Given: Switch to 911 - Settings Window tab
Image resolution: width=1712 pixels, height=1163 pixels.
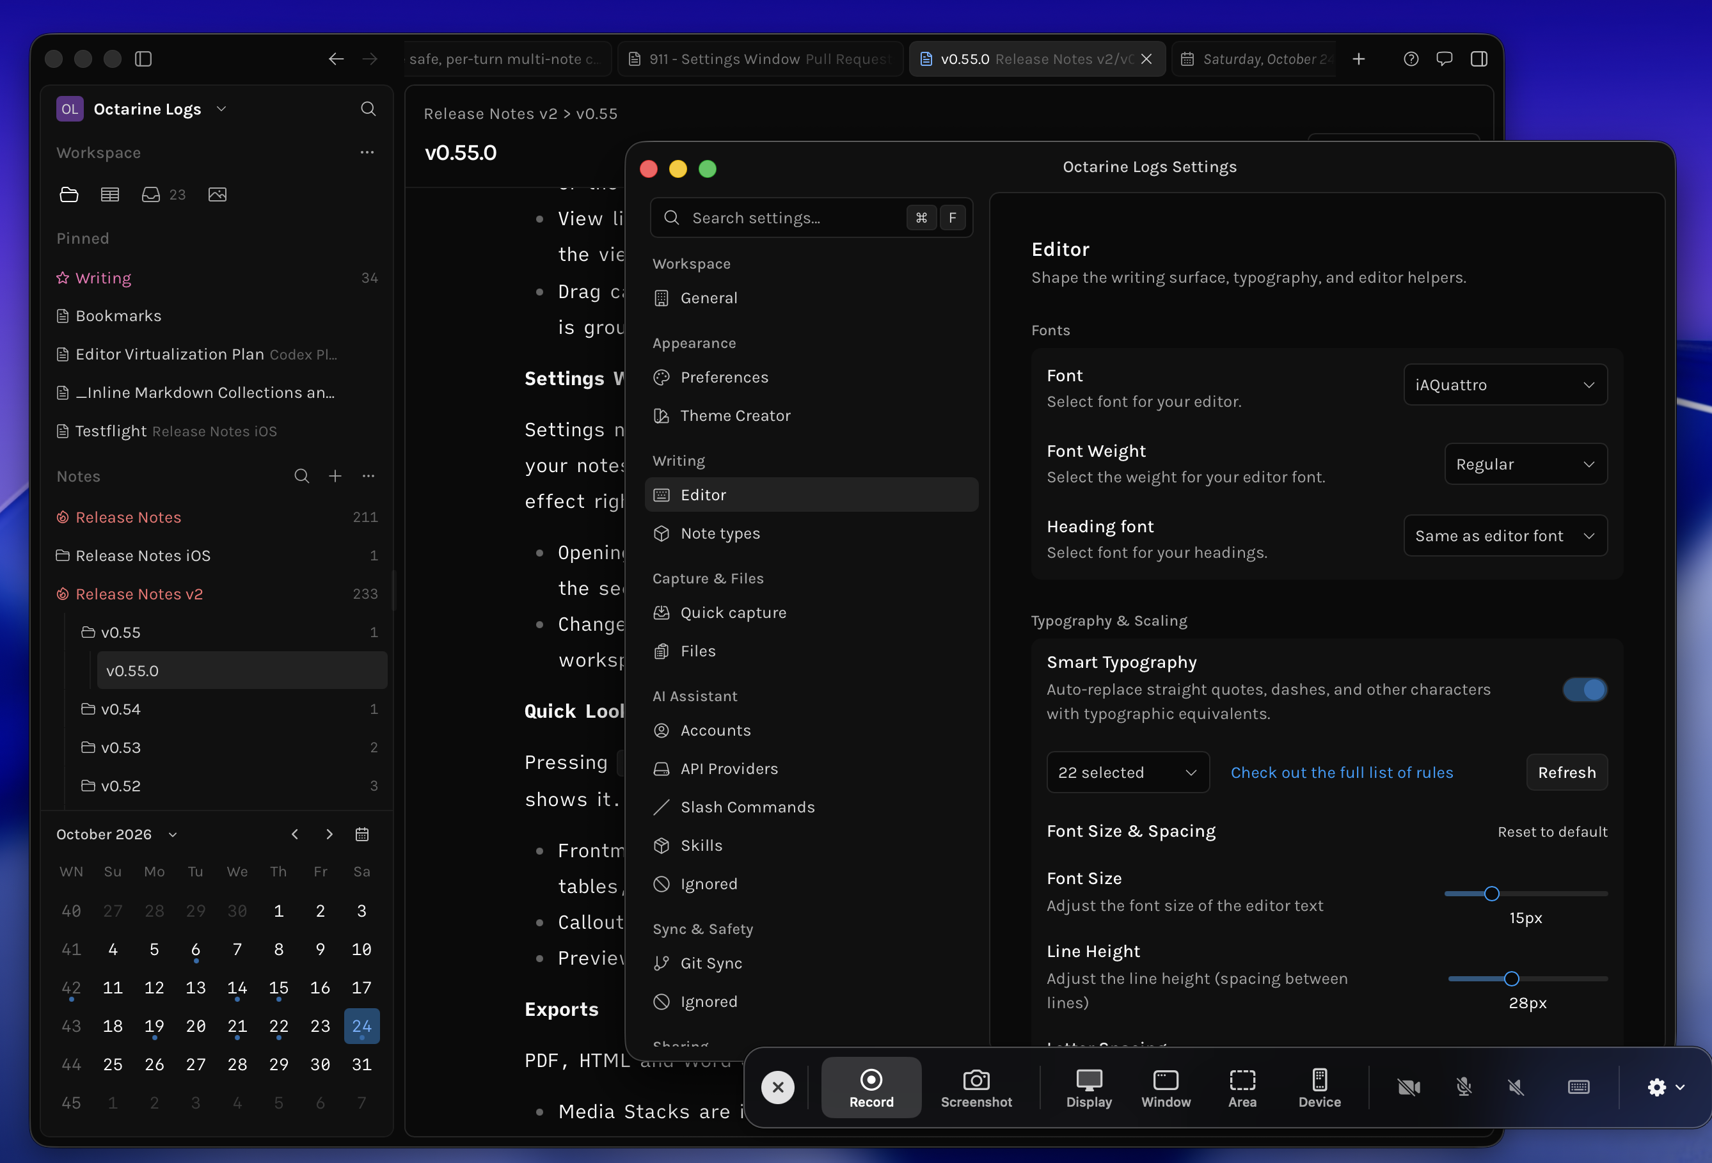Looking at the screenshot, I should [x=760, y=59].
